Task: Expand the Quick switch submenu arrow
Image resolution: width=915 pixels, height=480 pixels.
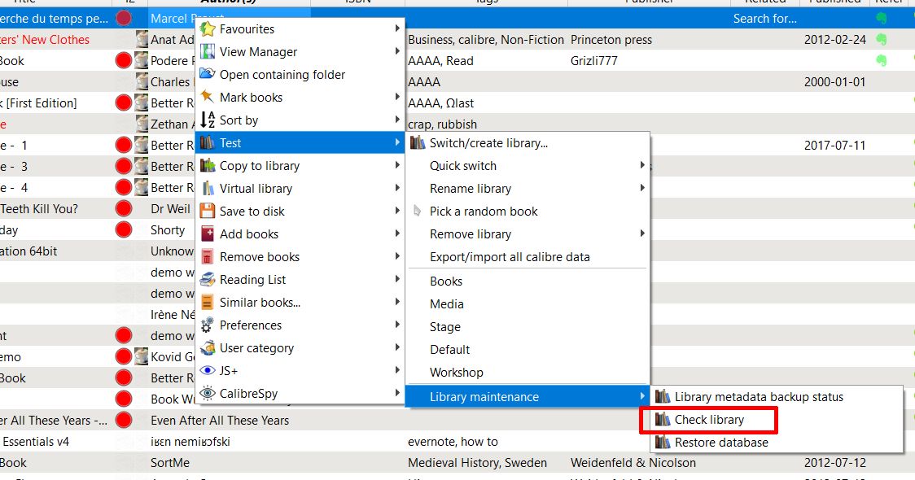Action: pos(642,166)
